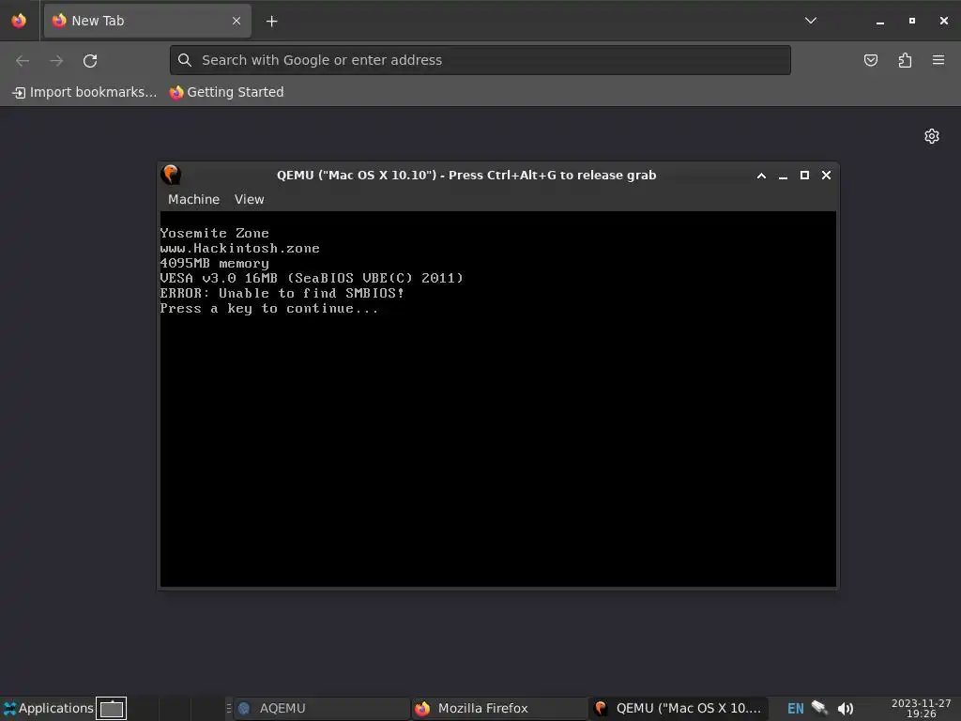Reload the current Firefox page
Screen dimensions: 961x721
coord(90,61)
